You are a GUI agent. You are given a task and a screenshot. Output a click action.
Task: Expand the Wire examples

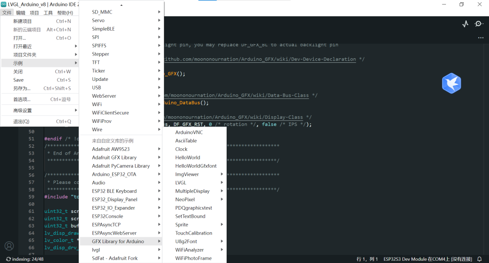point(121,130)
